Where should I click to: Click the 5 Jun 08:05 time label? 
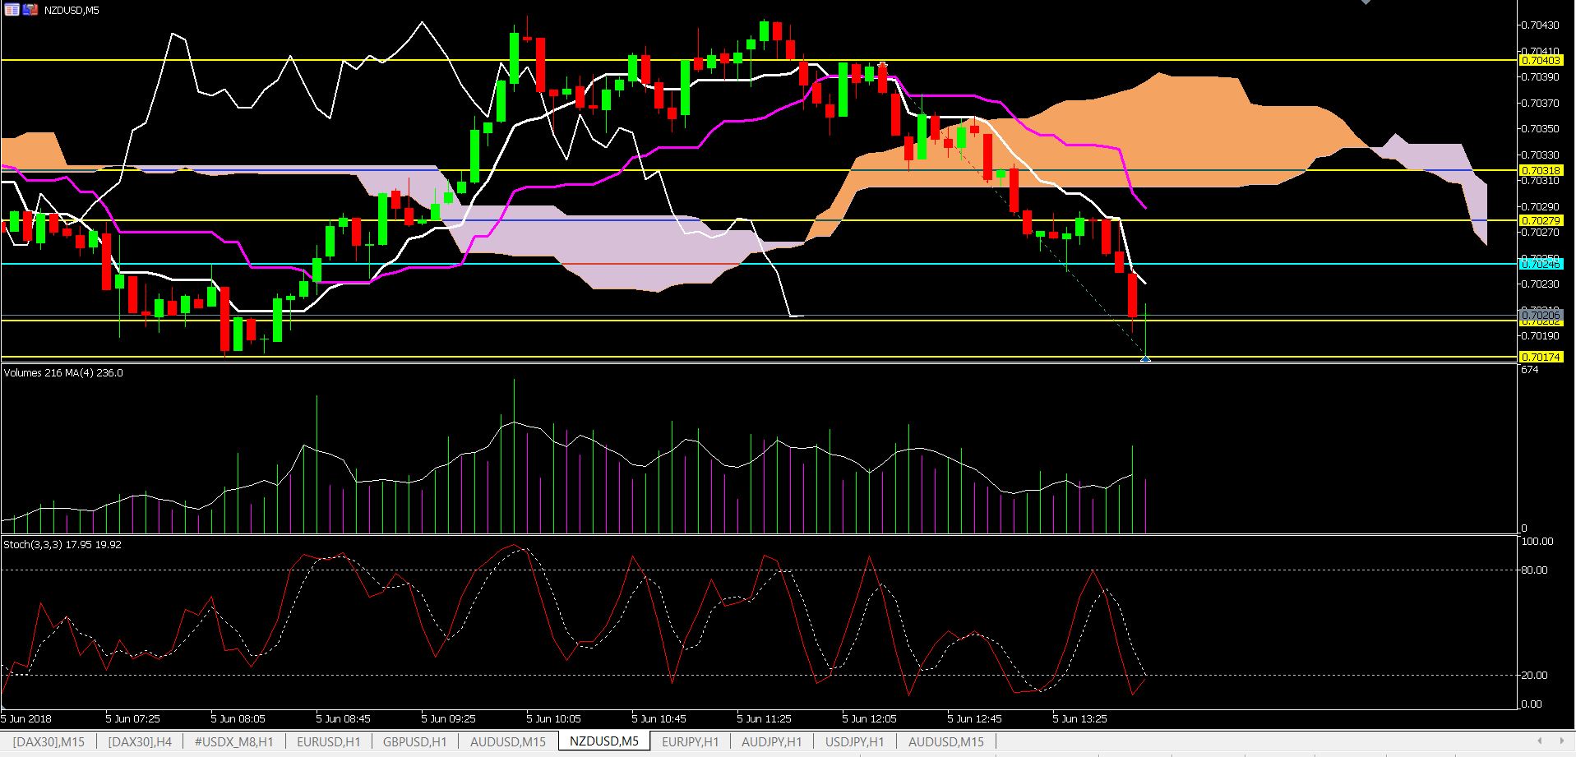coord(238,718)
